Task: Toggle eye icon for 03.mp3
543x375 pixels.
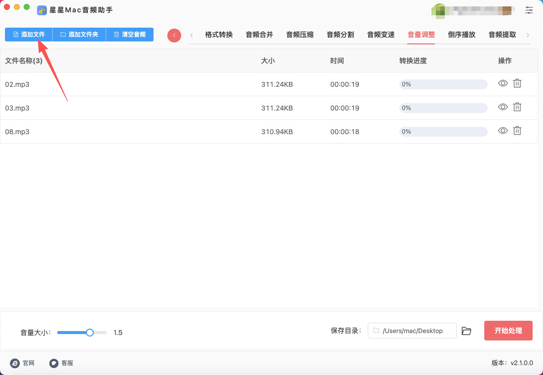Action: point(503,107)
